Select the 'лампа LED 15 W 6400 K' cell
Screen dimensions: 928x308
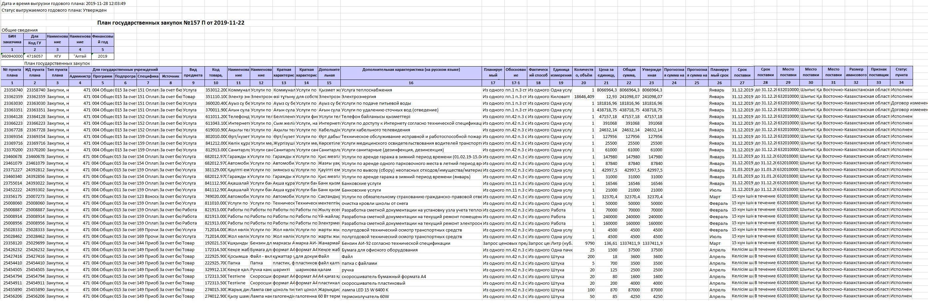tap(411, 290)
